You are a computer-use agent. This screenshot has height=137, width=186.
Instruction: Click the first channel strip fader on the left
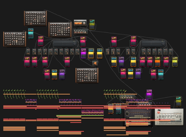click(x=28, y=52)
